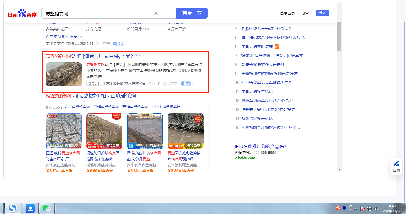Image resolution: width=406 pixels, height=214 pixels.
Task: Open Sogou browser from the taskbar
Action: 13,208
